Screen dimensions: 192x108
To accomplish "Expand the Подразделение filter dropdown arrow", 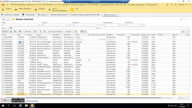I will click(120, 25).
